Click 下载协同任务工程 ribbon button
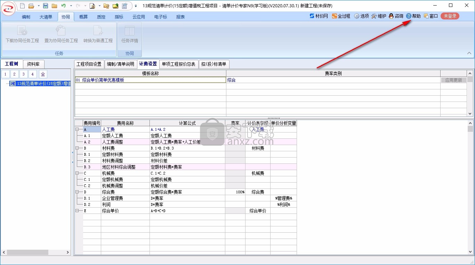The width and height of the screenshot is (475, 265). (22, 35)
